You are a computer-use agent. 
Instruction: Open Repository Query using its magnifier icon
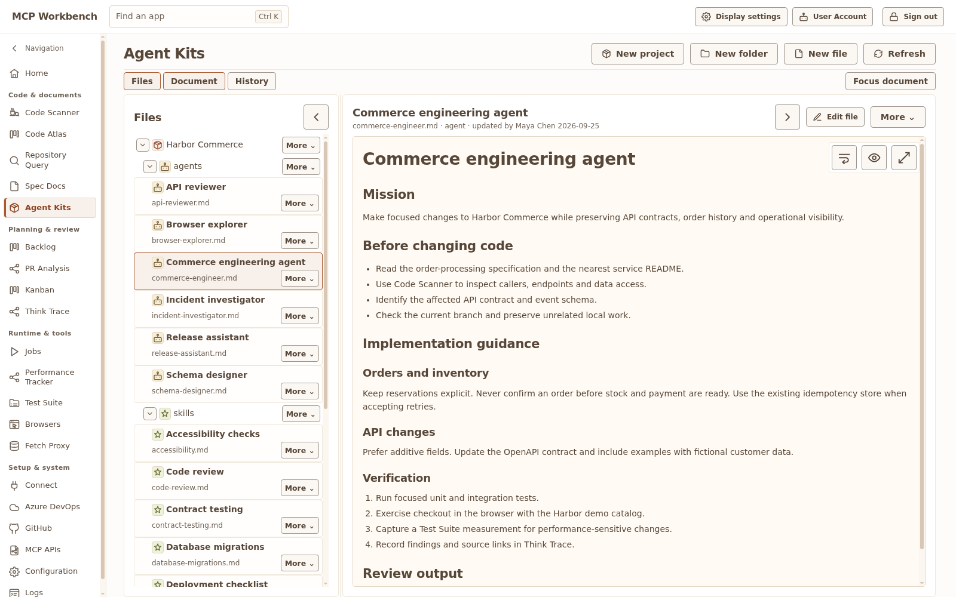(14, 160)
